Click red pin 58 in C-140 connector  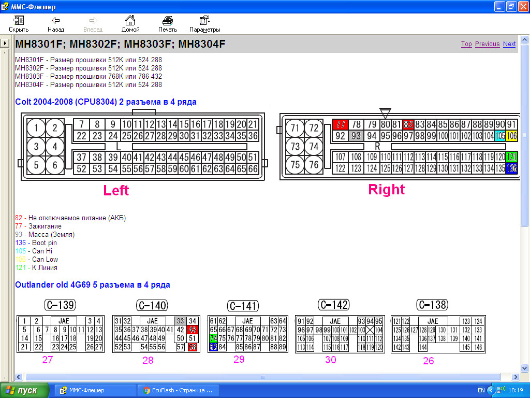pos(193,347)
